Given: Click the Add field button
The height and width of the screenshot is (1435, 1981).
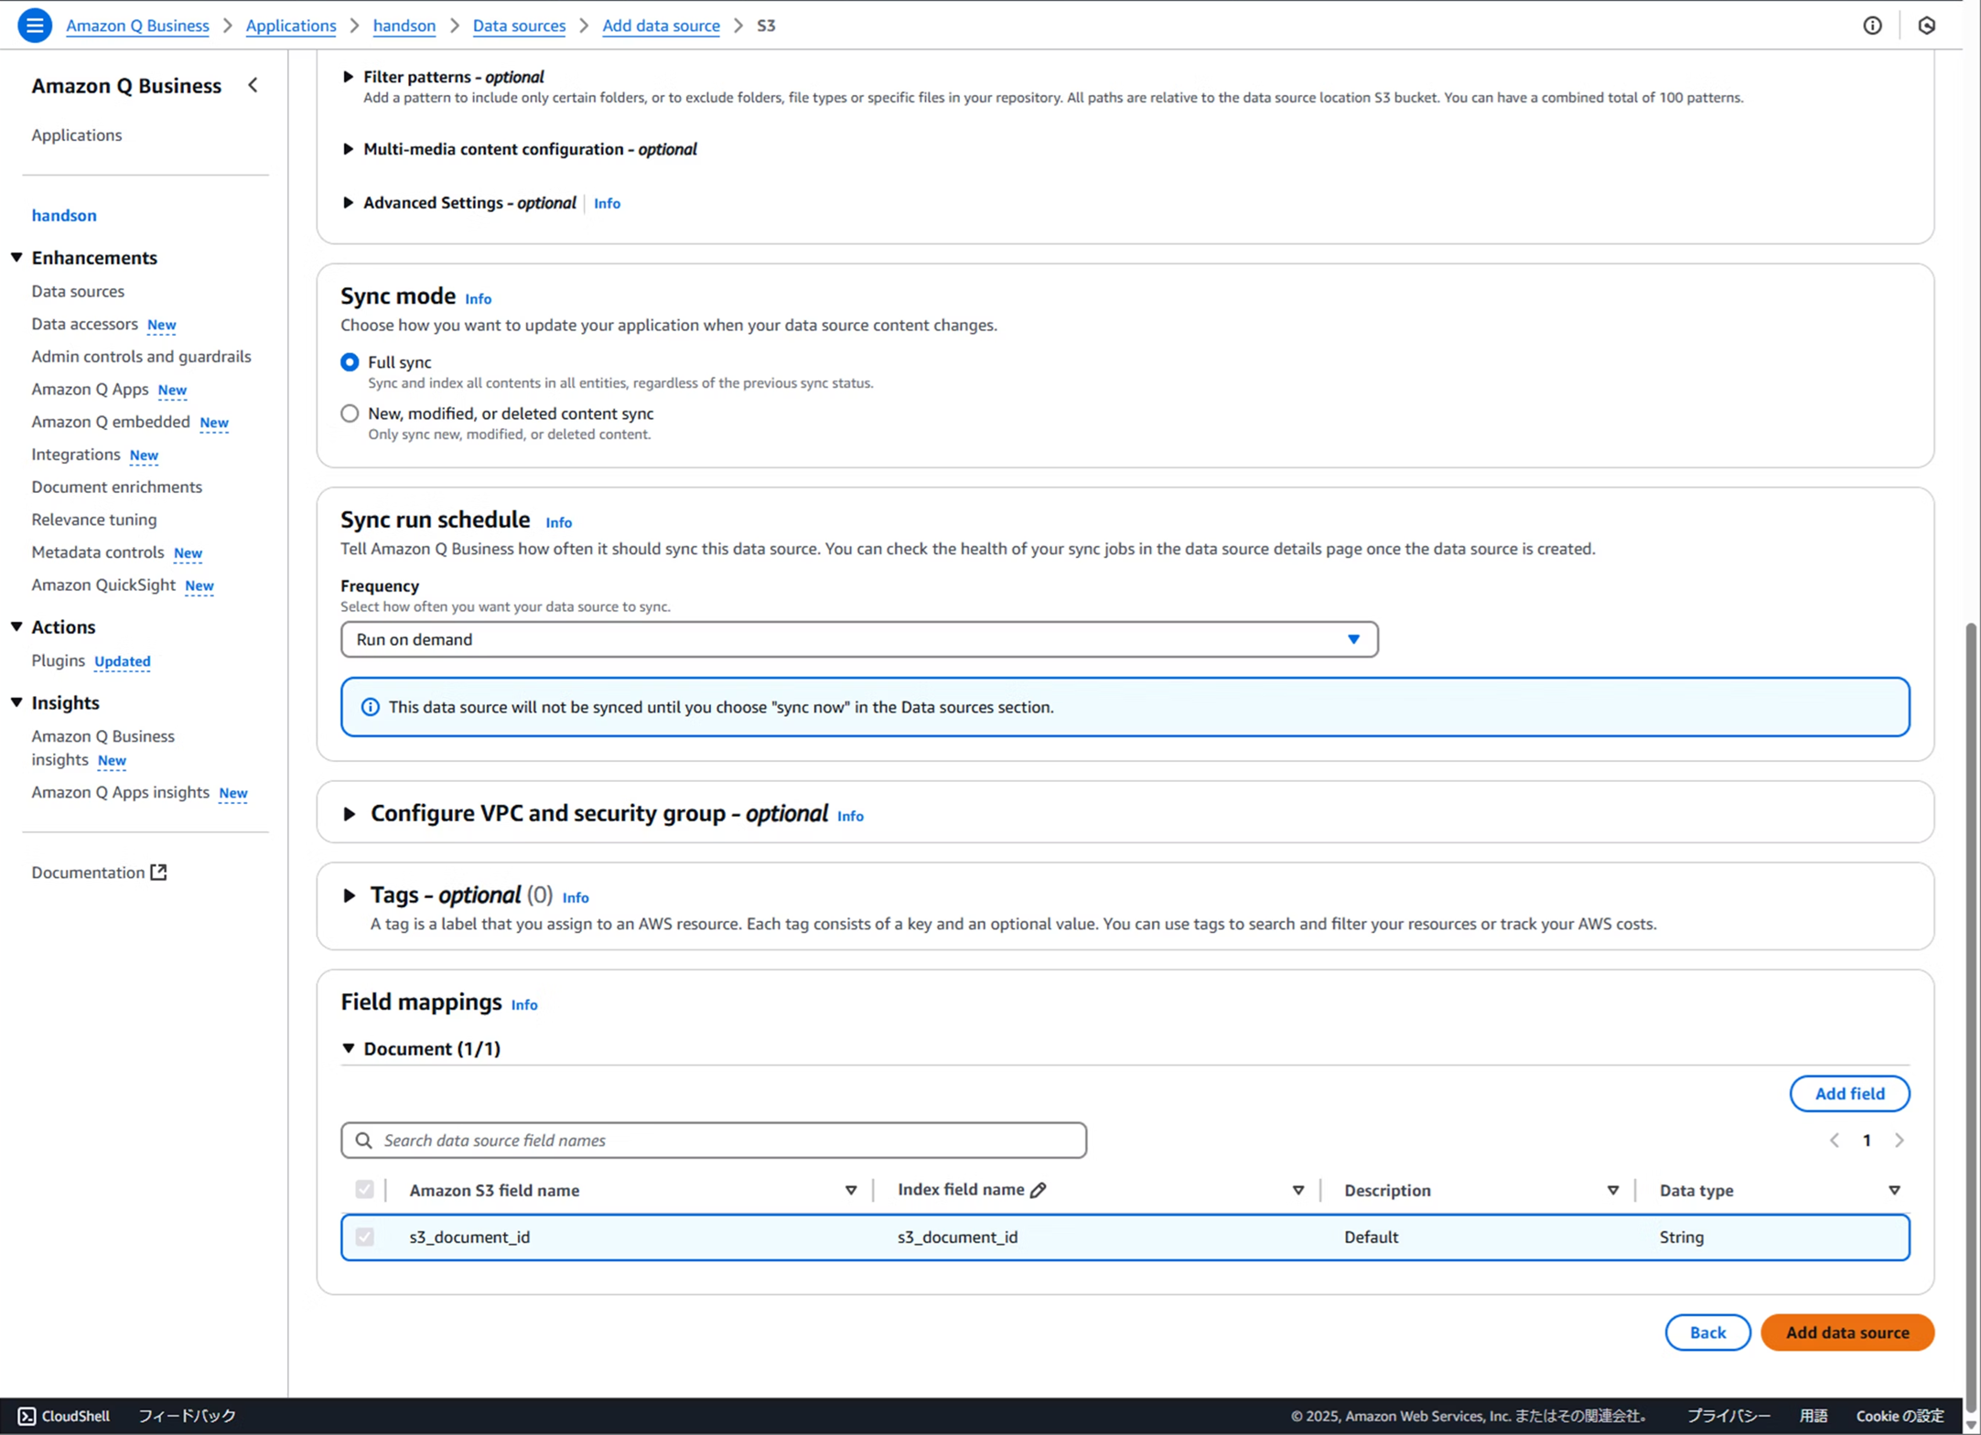Looking at the screenshot, I should [1849, 1093].
